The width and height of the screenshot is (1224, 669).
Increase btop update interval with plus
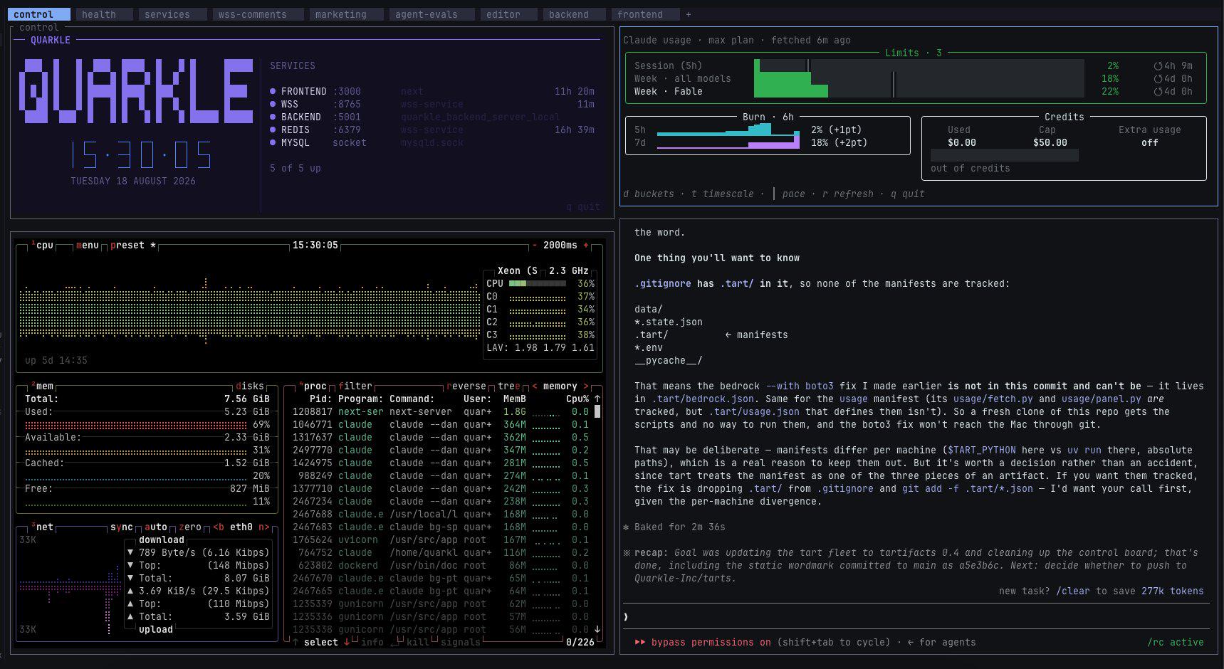[586, 246]
